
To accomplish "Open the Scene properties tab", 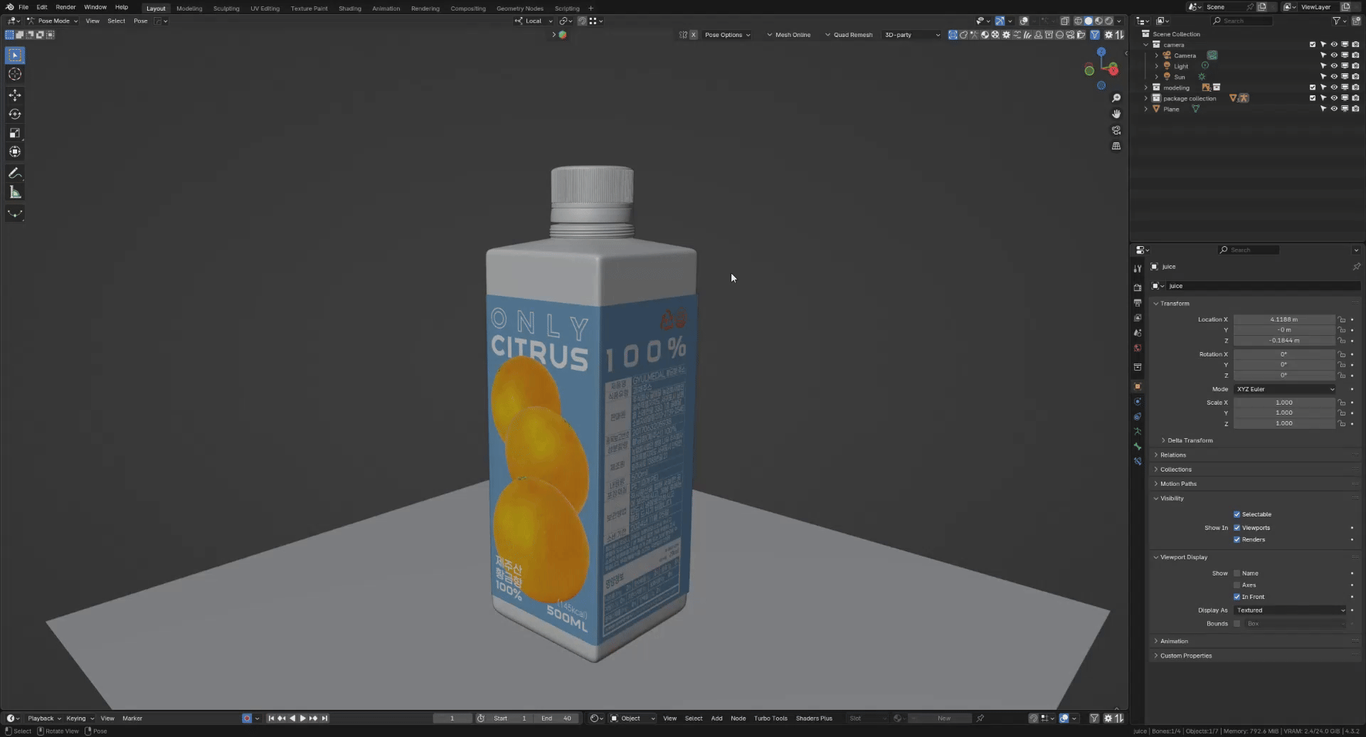I will [1138, 333].
